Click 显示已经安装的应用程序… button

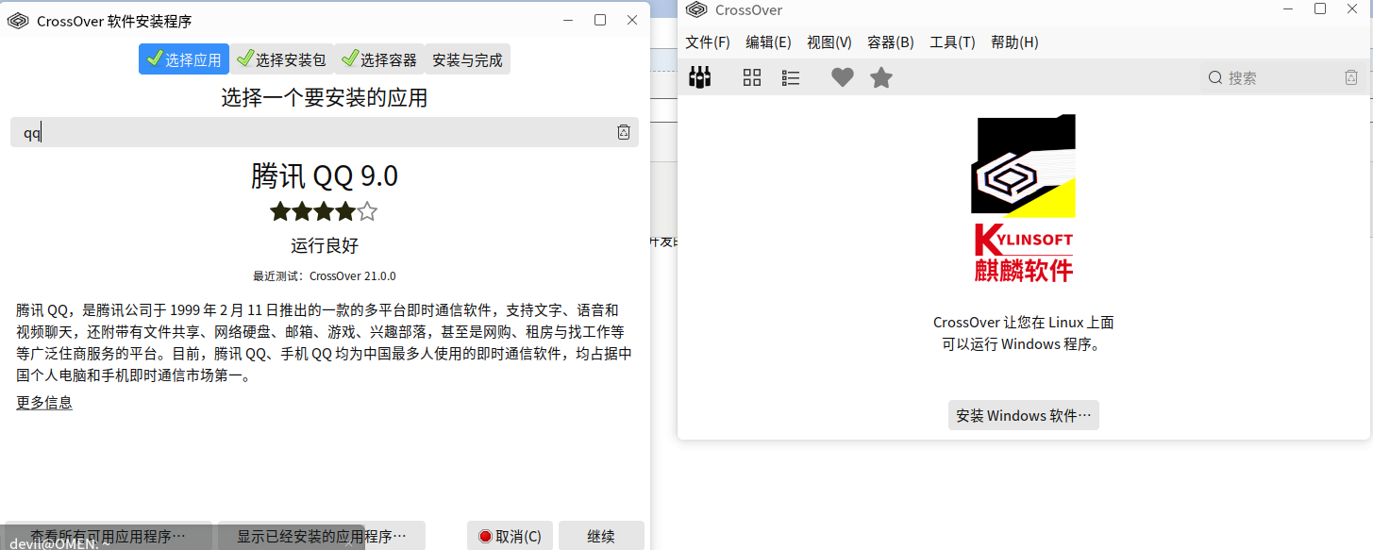[322, 536]
